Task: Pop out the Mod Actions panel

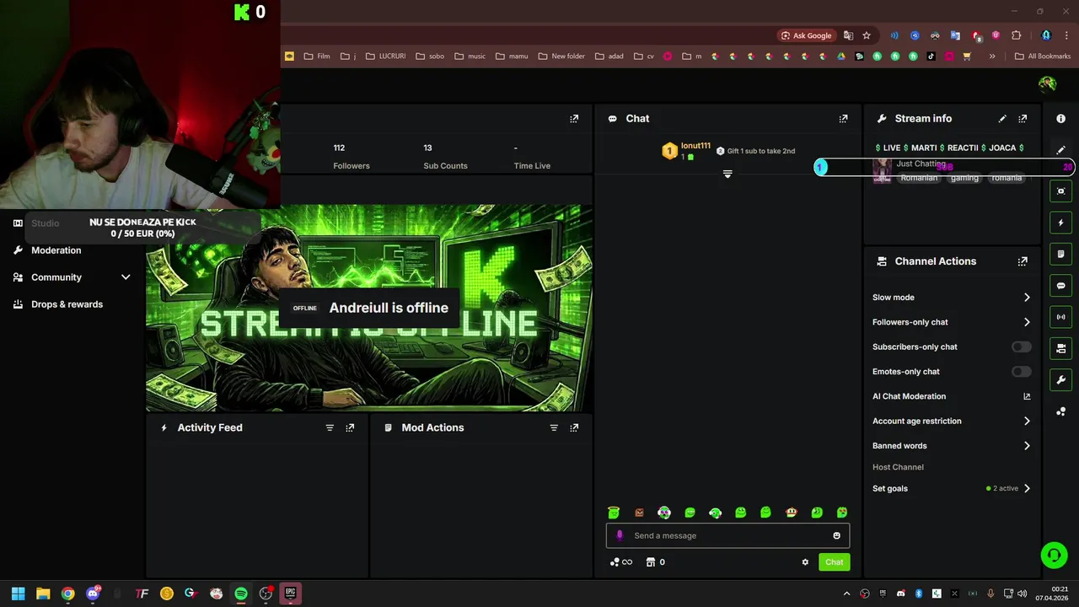Action: [574, 427]
